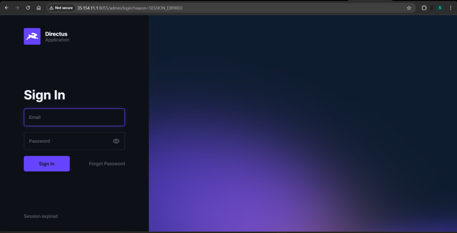Image resolution: width=457 pixels, height=233 pixels.
Task: Show password using the eye icon
Action: [116, 141]
